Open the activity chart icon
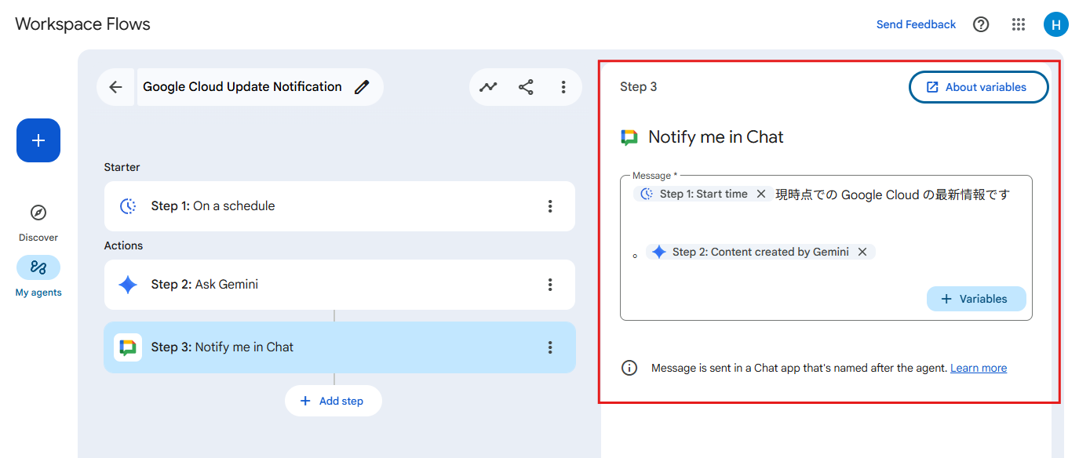The width and height of the screenshot is (1079, 458). coord(489,87)
